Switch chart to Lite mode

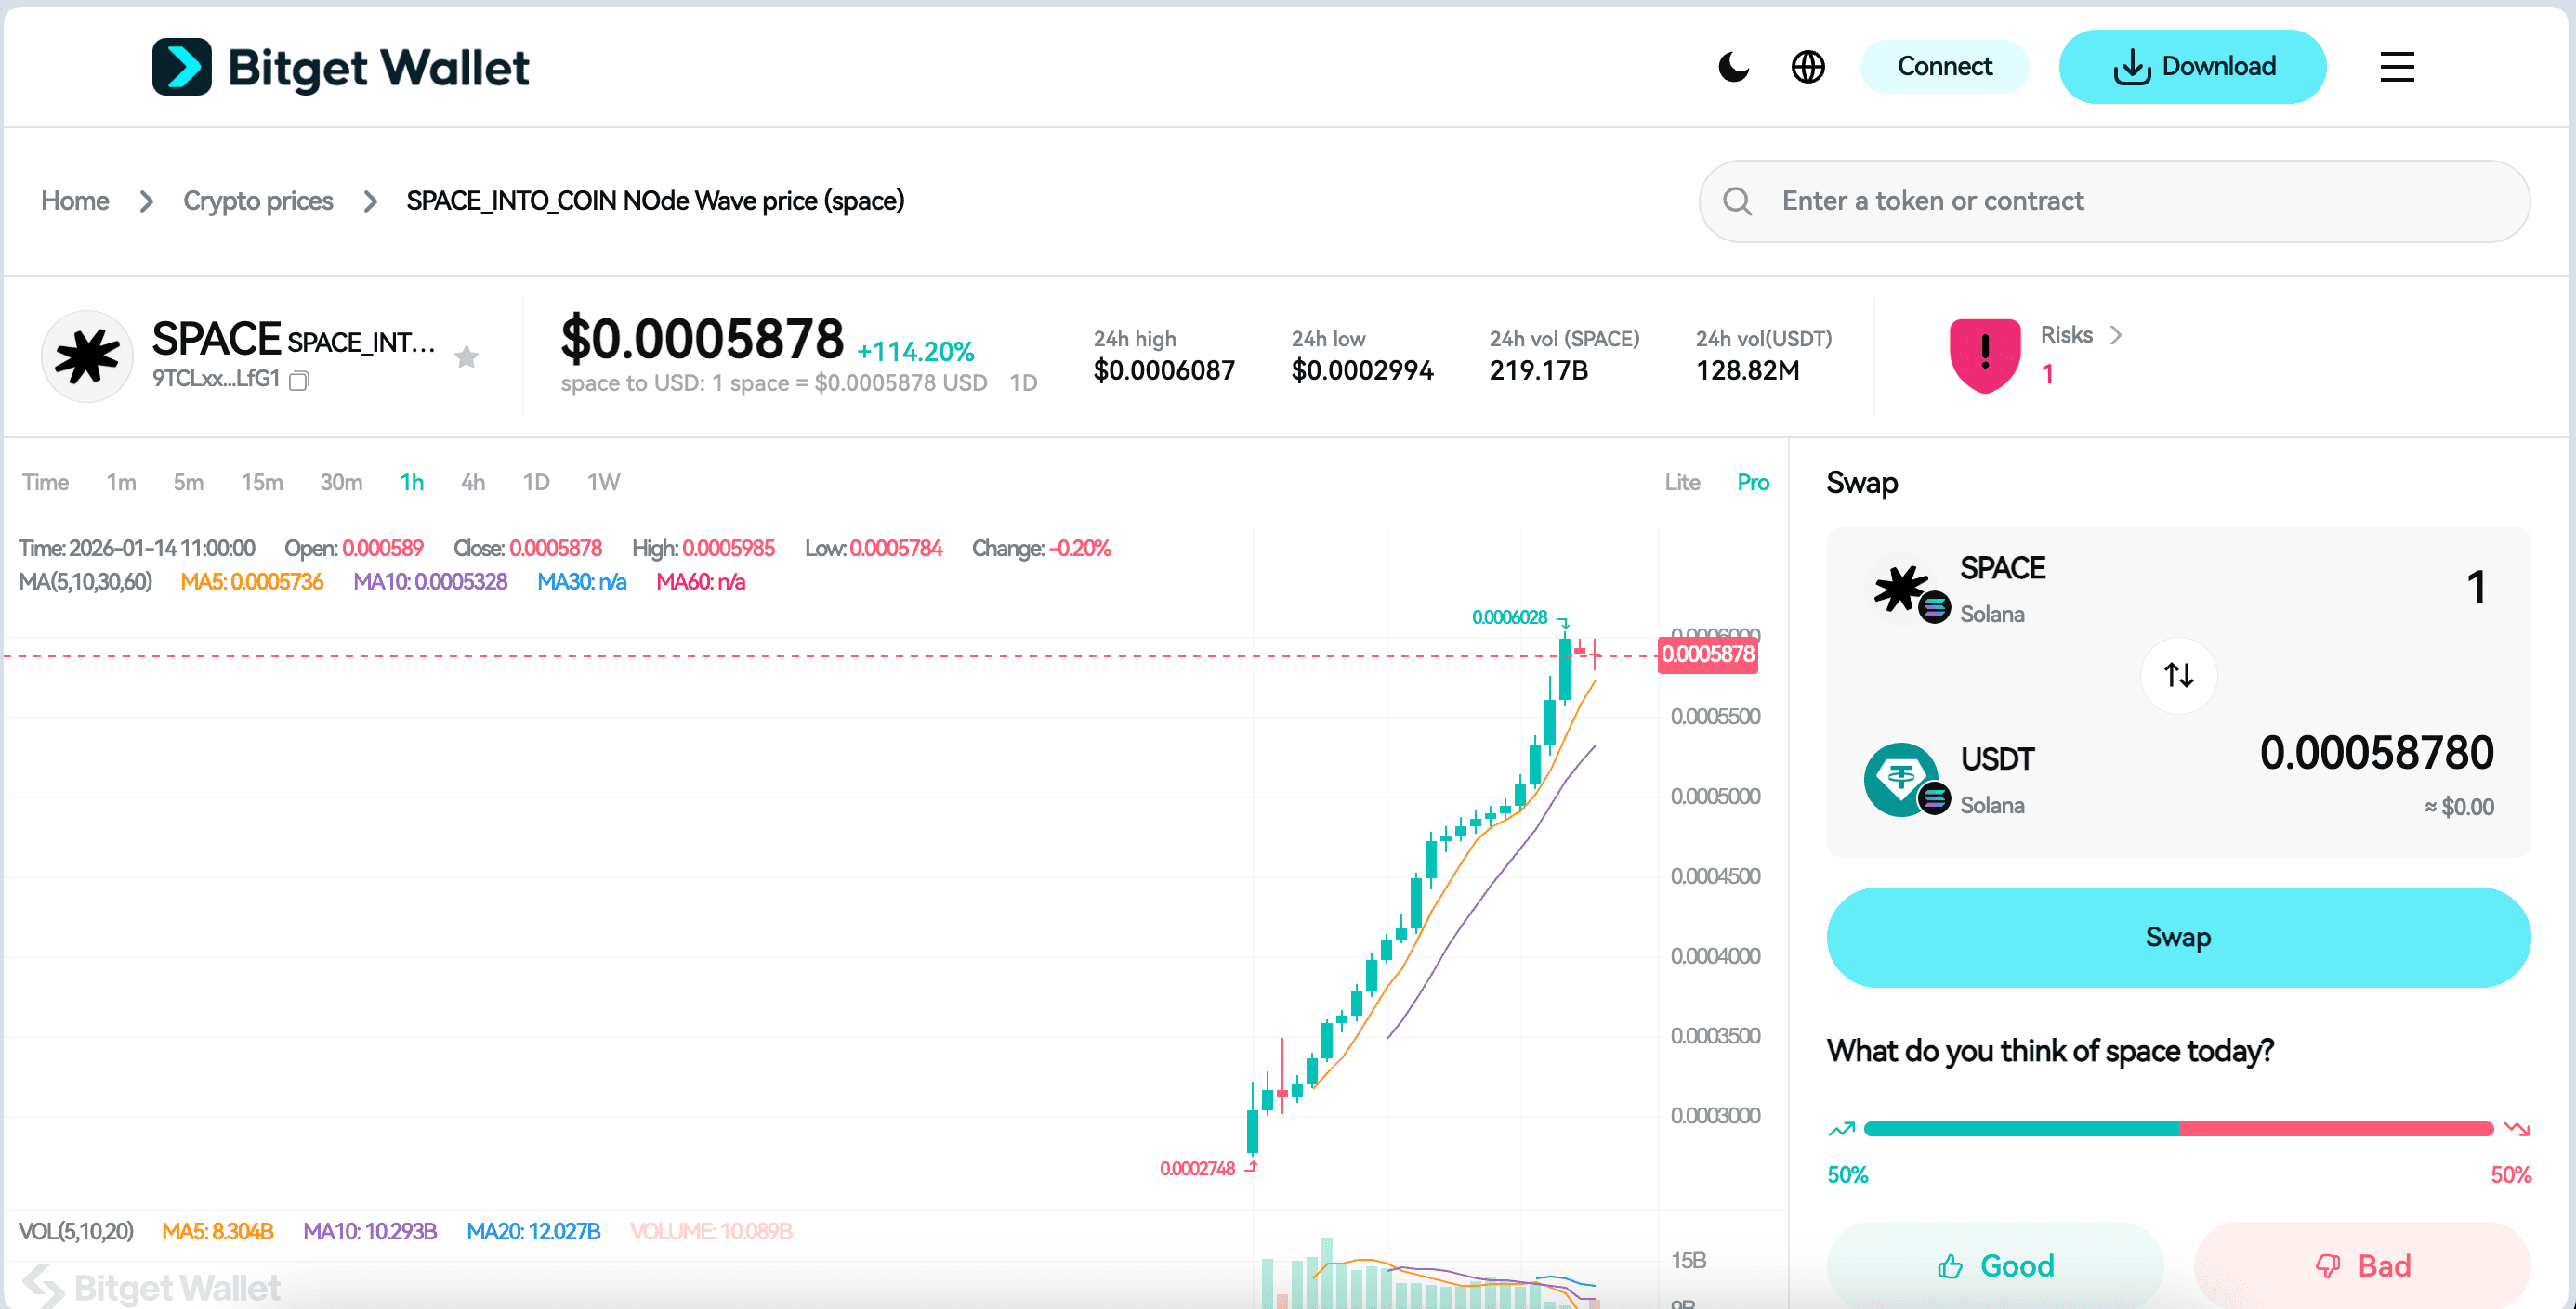coord(1683,482)
